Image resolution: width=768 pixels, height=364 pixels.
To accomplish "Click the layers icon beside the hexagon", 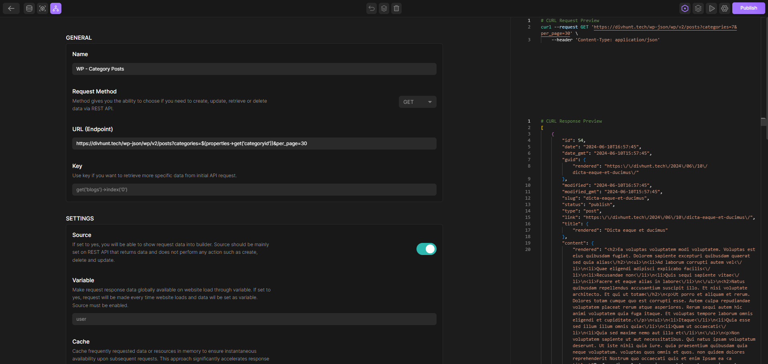I will click(698, 8).
